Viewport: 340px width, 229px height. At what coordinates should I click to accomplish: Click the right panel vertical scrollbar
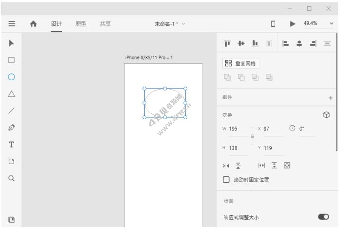coord(337,92)
